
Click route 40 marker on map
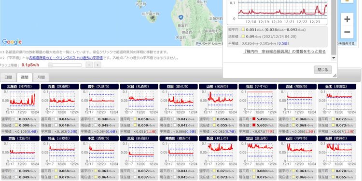(x=181, y=17)
